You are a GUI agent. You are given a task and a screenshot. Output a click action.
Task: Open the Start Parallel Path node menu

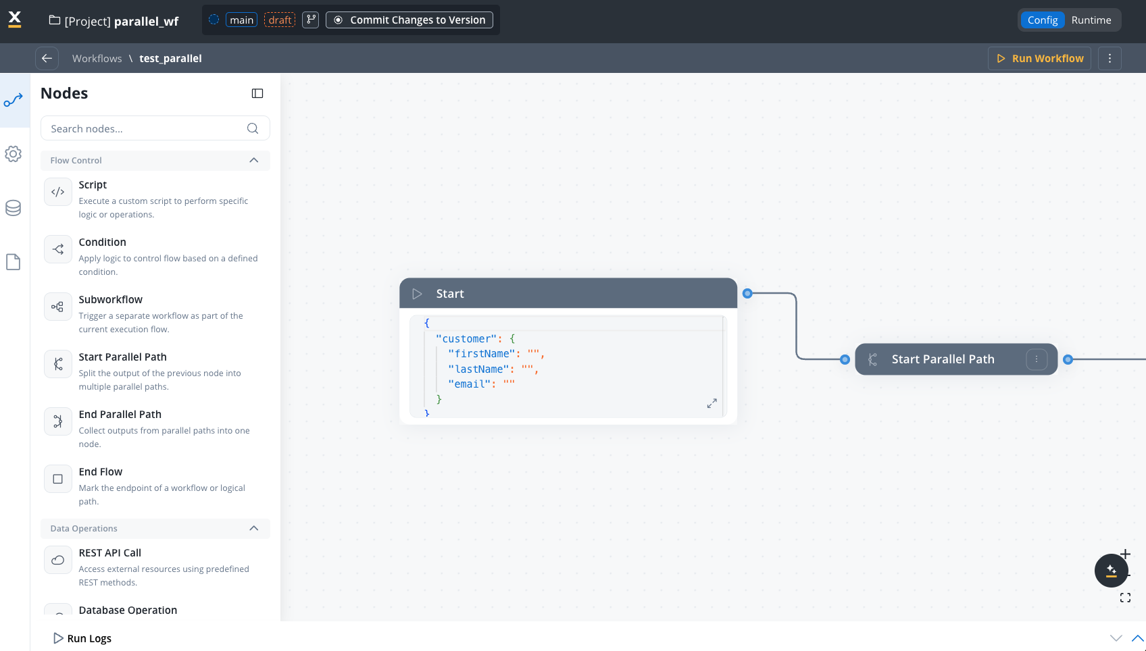1037,359
